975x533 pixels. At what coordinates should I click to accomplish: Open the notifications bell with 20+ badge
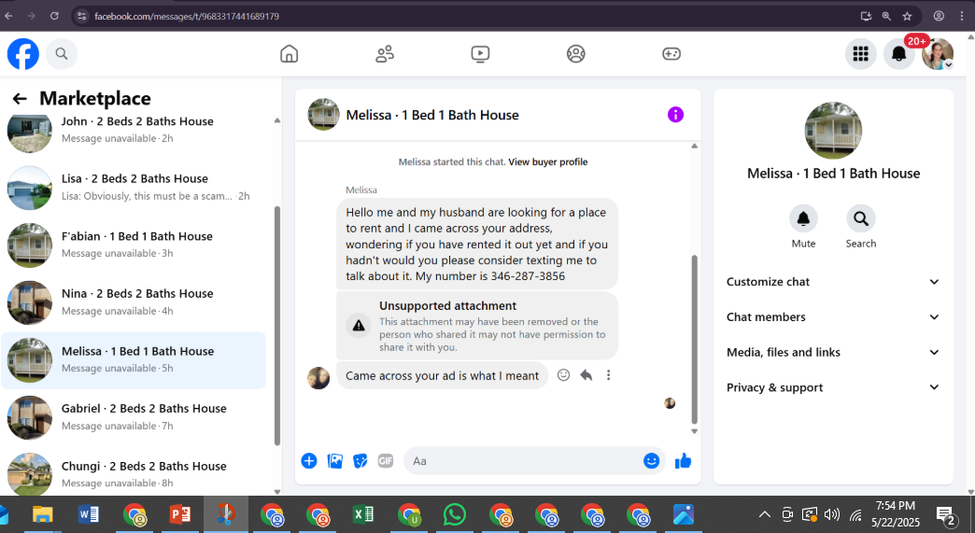point(899,54)
